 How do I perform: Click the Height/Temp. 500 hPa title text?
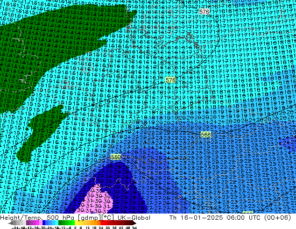36,217
